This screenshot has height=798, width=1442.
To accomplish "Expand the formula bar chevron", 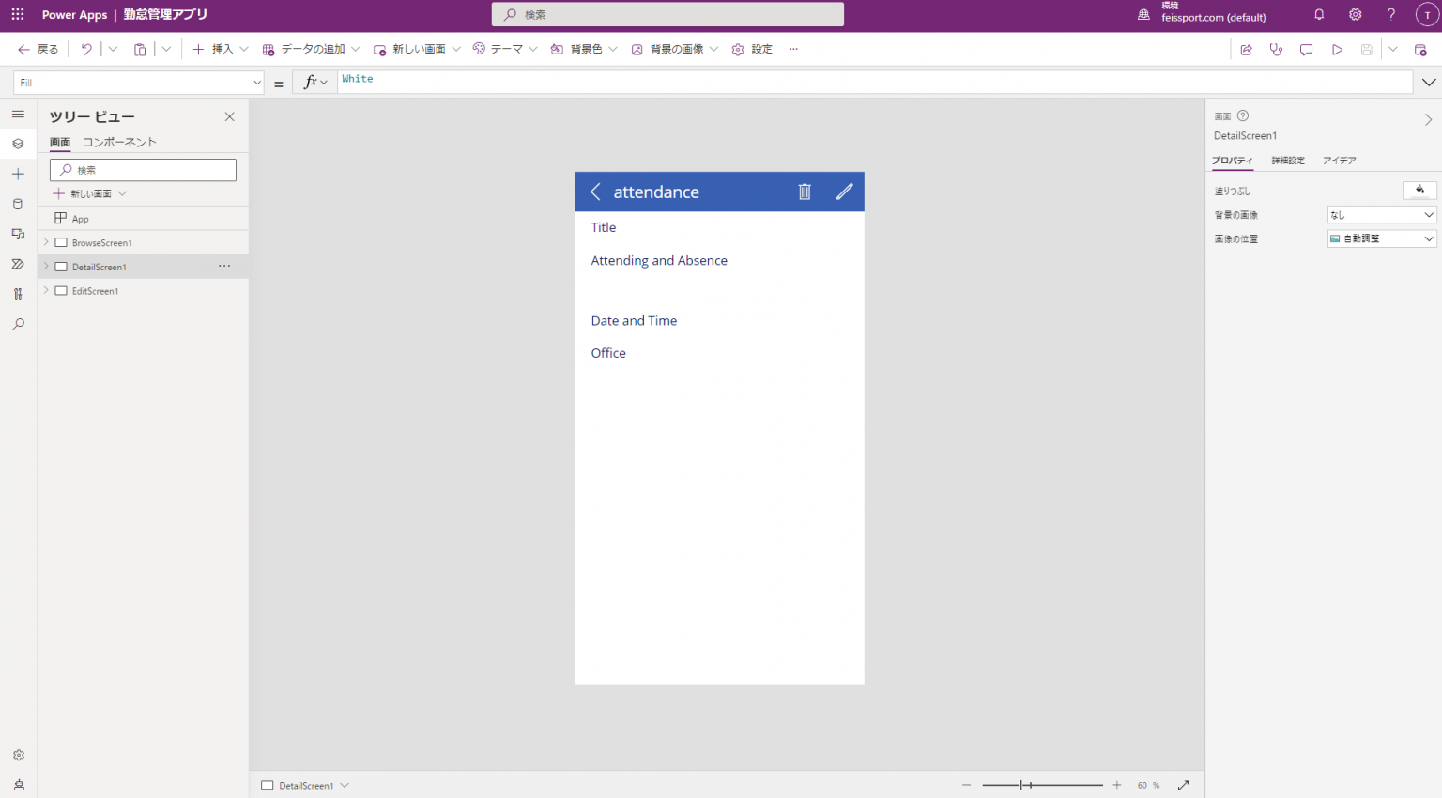I will point(1428,83).
